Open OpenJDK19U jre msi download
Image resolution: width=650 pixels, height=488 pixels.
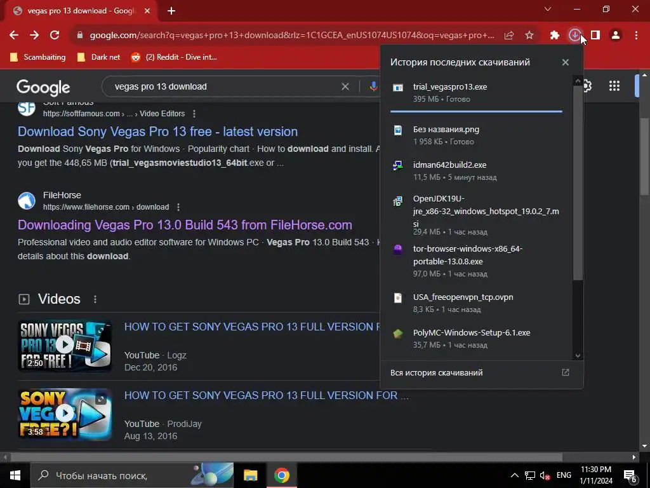click(x=476, y=215)
